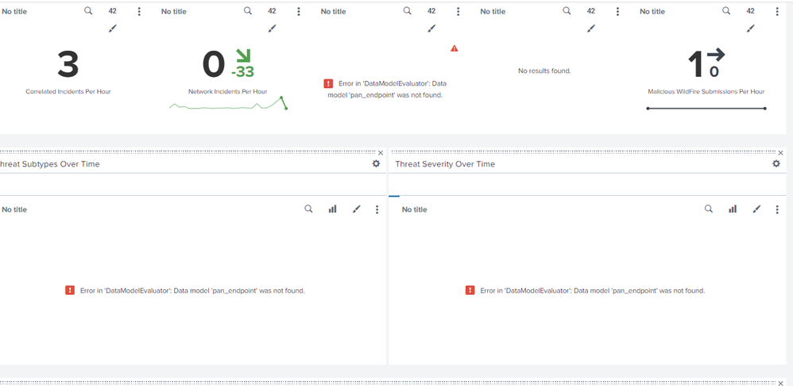793x386 pixels.
Task: Open three-dot menu in Threat Severity panel
Action: [777, 209]
